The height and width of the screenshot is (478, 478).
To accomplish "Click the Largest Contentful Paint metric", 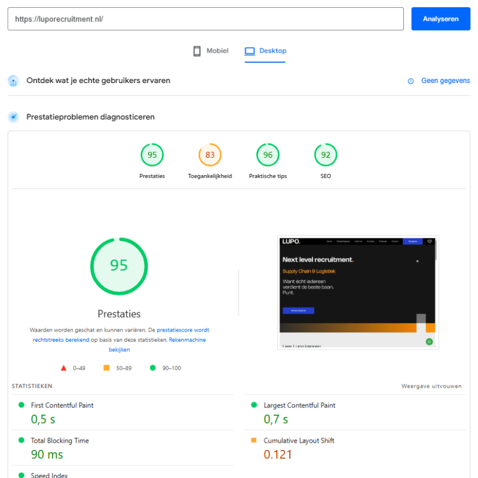I will coord(355,412).
